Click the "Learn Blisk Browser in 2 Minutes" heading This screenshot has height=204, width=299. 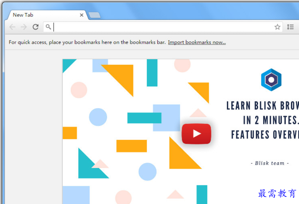(x=262, y=120)
